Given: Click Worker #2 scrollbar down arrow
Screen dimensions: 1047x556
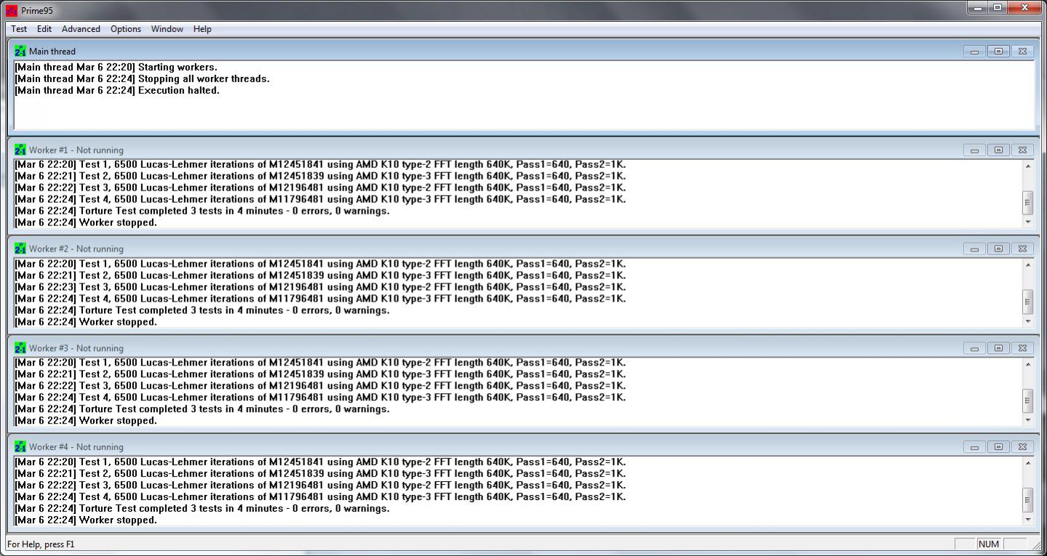Looking at the screenshot, I should click(x=1027, y=321).
